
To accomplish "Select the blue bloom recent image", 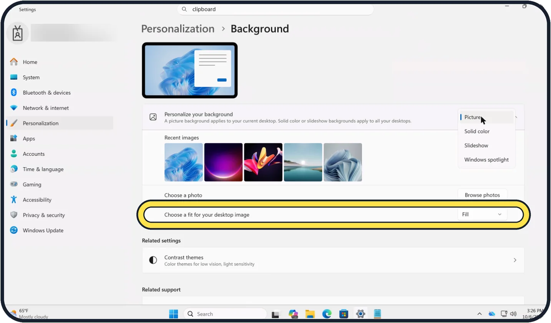I will (184, 162).
